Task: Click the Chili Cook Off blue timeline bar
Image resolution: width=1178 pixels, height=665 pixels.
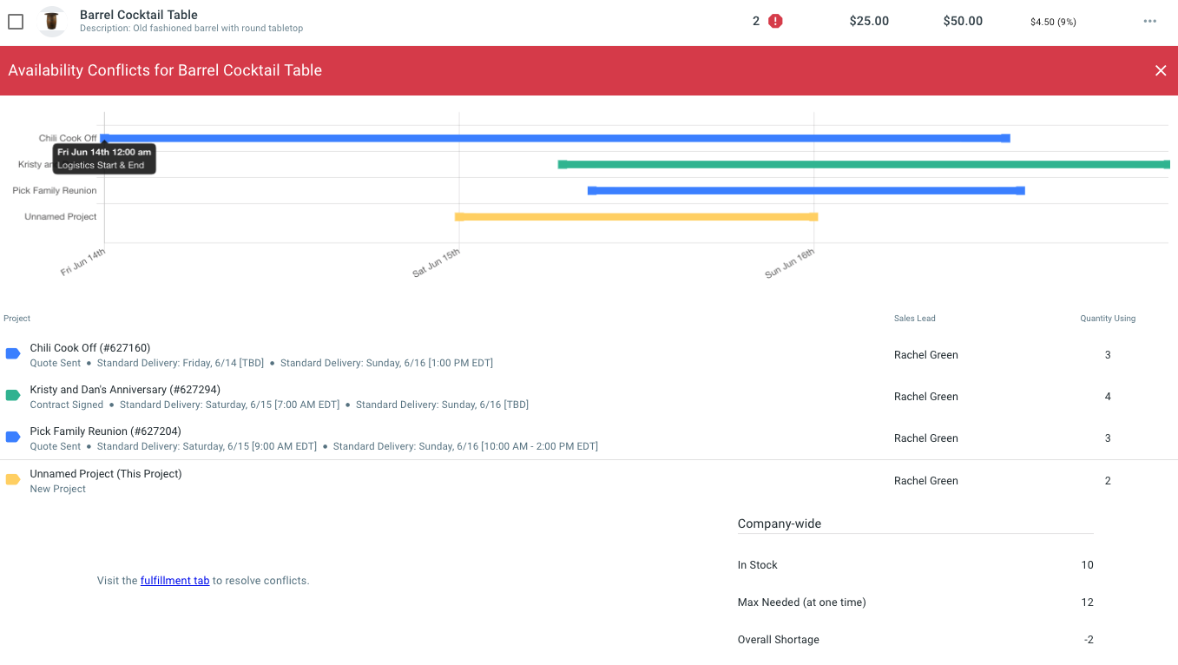Action: 556,138
